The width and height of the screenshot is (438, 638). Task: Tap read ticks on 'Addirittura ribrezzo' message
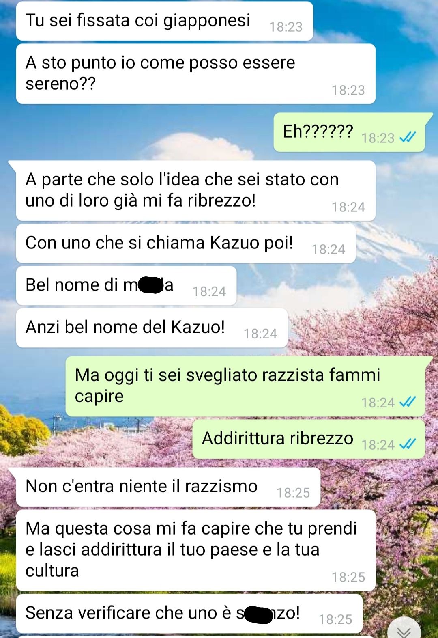408,444
